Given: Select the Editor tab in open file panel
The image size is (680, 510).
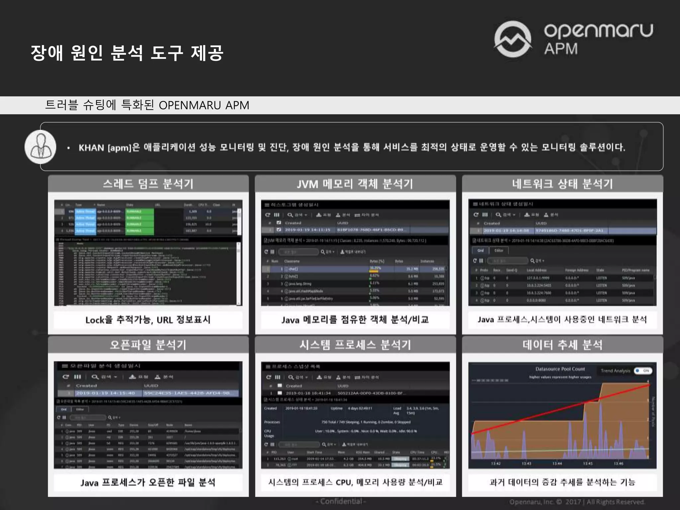Looking at the screenshot, I should (x=80, y=409).
